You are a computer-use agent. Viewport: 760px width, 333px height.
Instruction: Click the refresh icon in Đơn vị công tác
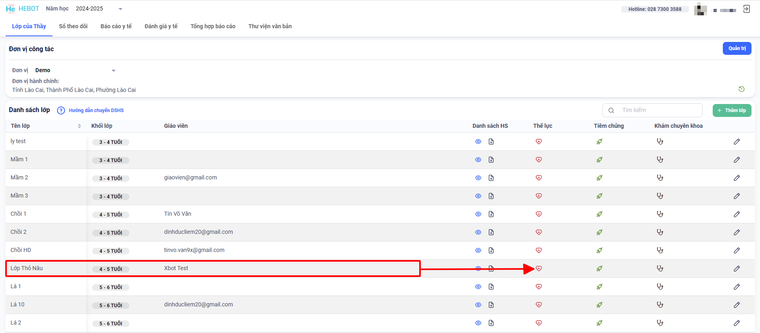pos(741,89)
